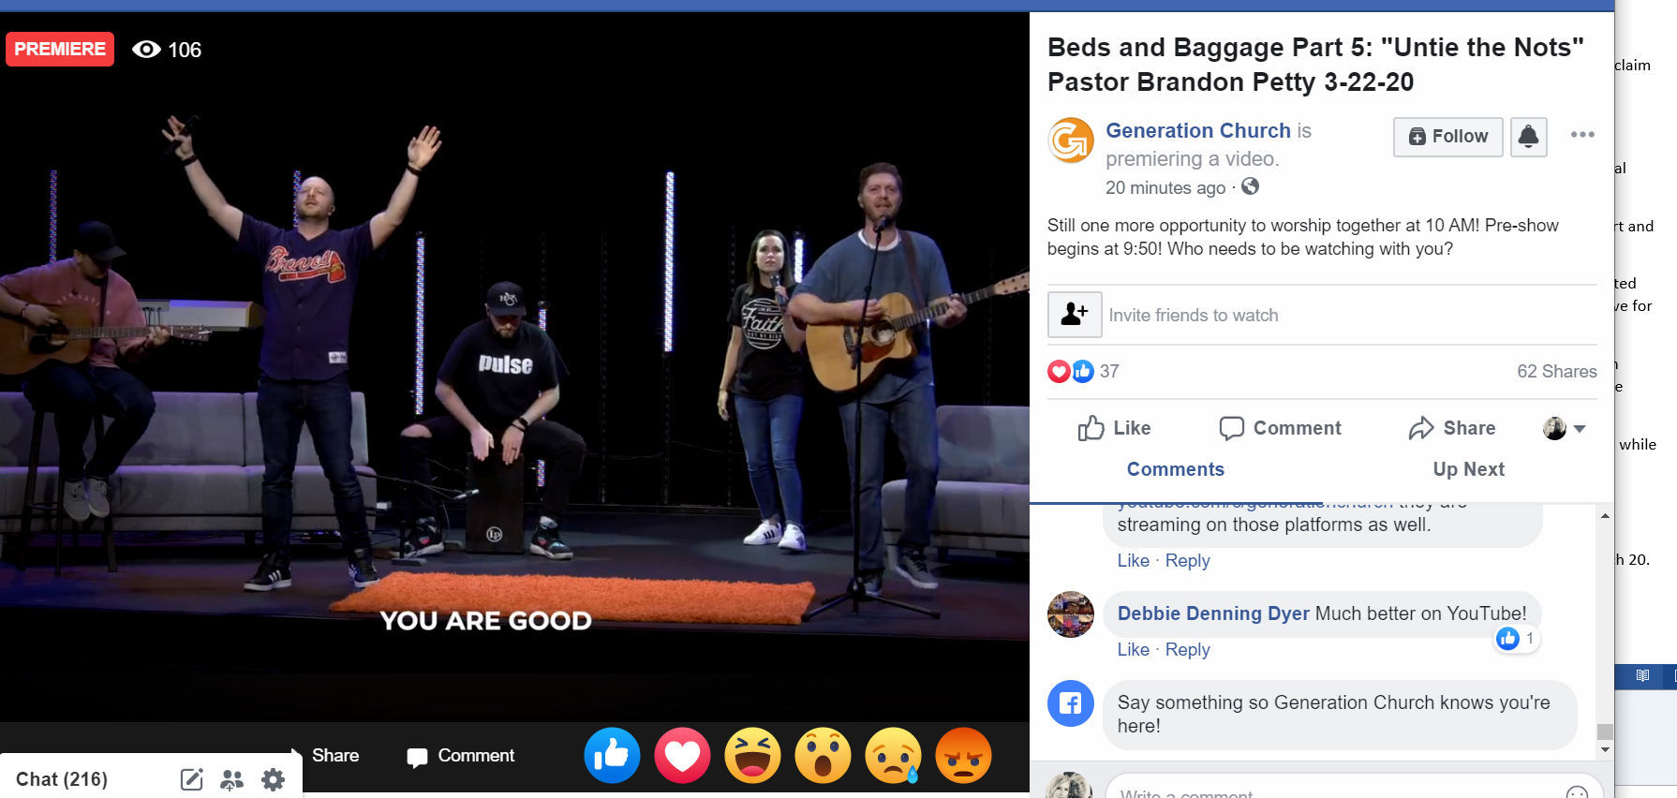Screen dimensions: 1677x798
Task: Open the Generation Church profile logo
Action: [x=1070, y=140]
